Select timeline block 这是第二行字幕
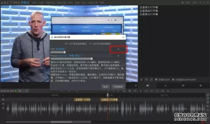This screenshot has height=124, width=210. tap(109, 100)
